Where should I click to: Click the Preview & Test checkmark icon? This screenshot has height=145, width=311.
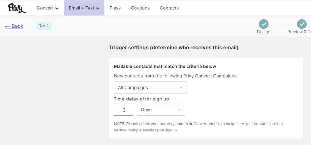[x=301, y=24]
